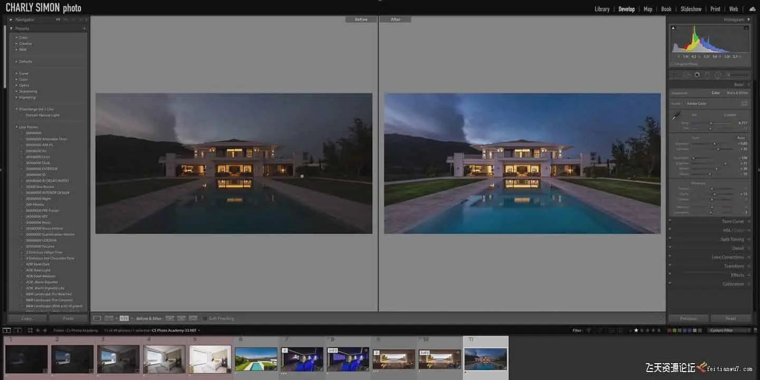The height and width of the screenshot is (380, 760).
Task: Switch to the Slideshow module
Action: point(691,9)
